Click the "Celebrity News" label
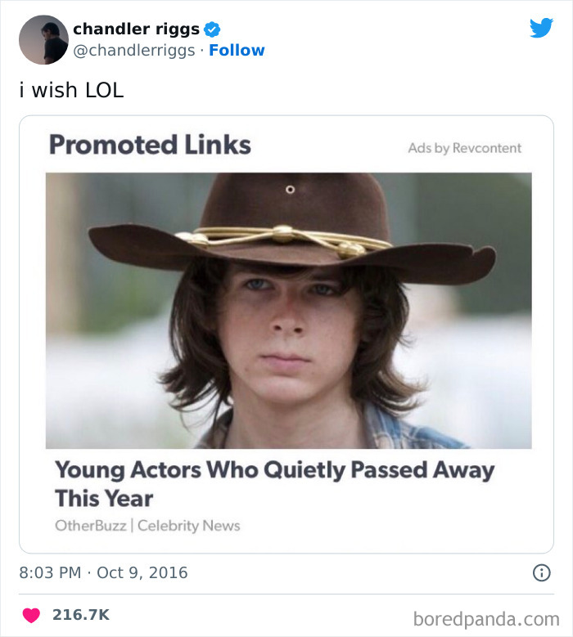 [189, 525]
